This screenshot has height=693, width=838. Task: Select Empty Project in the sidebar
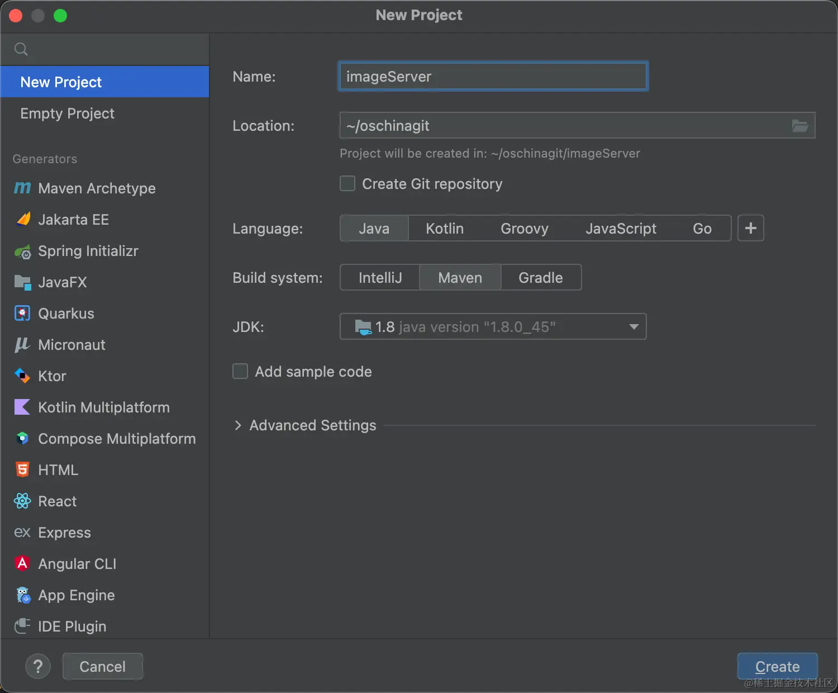(x=67, y=113)
